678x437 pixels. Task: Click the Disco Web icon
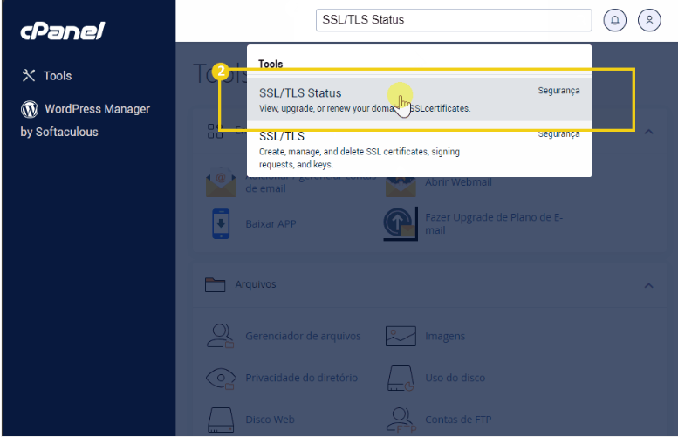pos(221,420)
